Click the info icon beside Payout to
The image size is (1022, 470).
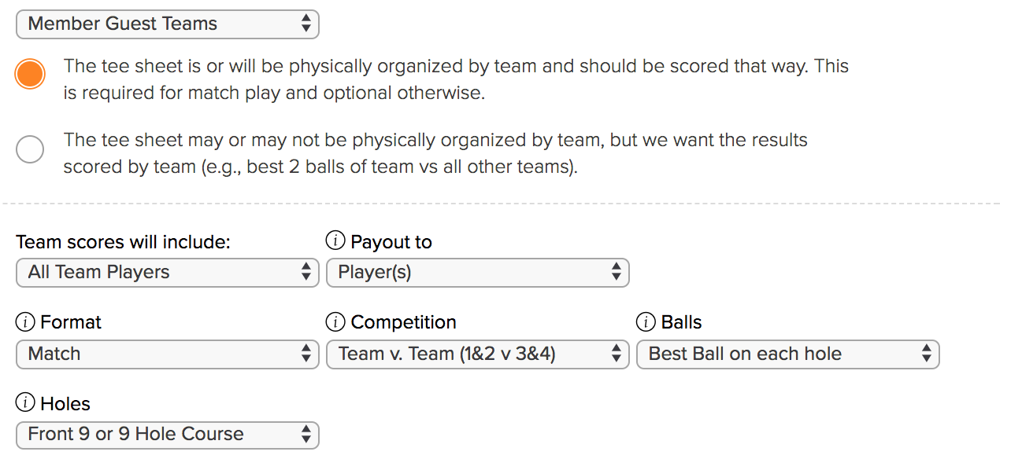(335, 242)
